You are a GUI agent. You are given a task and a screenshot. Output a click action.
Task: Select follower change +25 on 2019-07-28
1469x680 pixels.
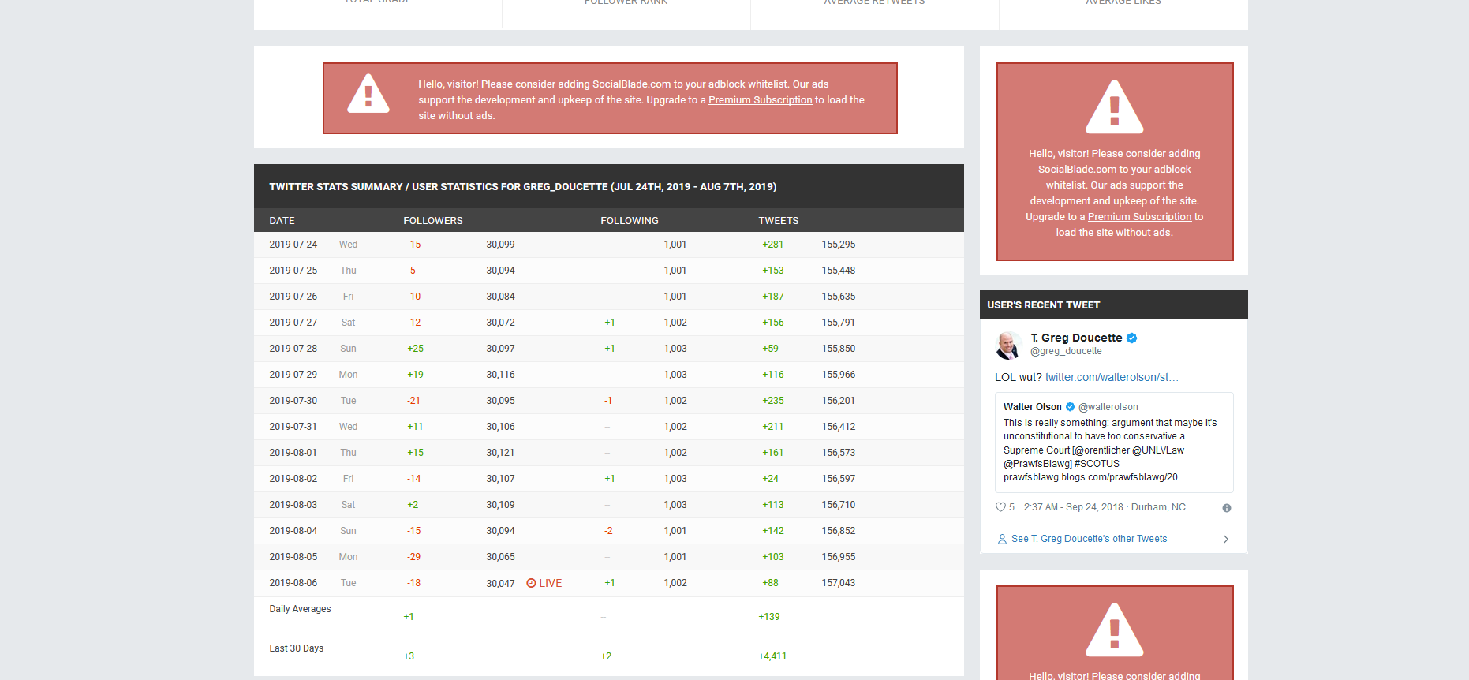(415, 349)
